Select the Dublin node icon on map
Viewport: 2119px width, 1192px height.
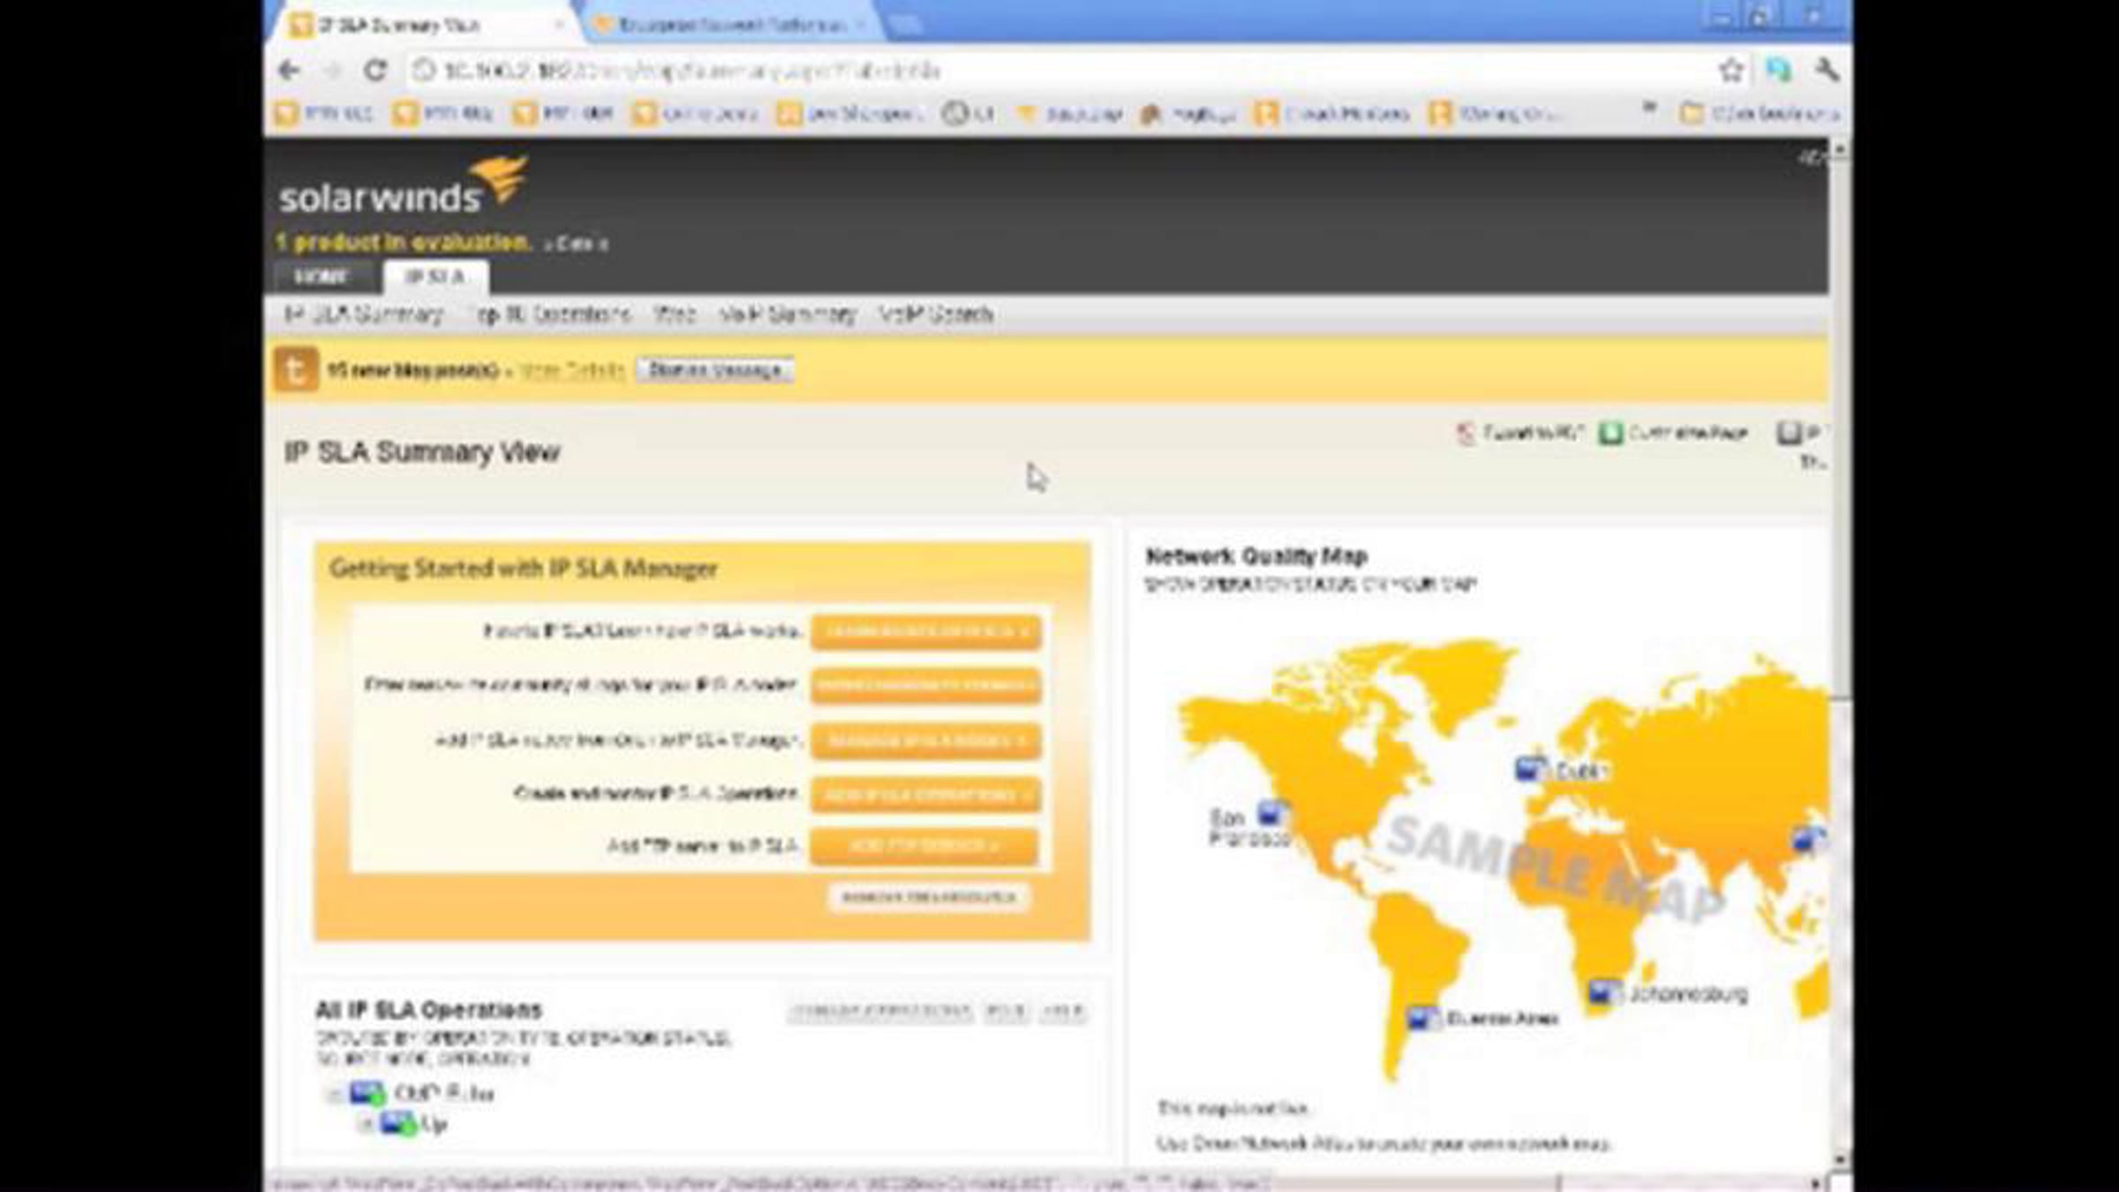[x=1530, y=769]
